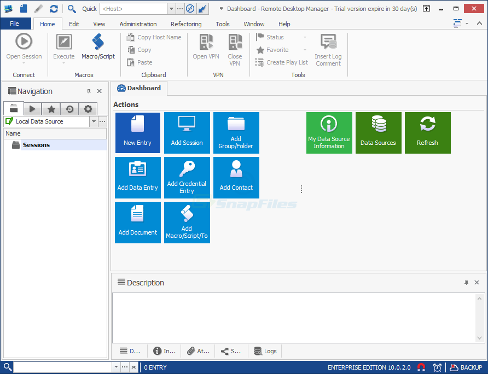Open the File menu
The width and height of the screenshot is (488, 374).
pos(16,24)
